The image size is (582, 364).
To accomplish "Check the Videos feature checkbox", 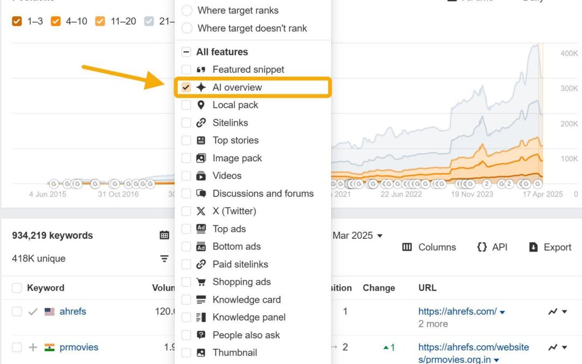I will pos(186,176).
